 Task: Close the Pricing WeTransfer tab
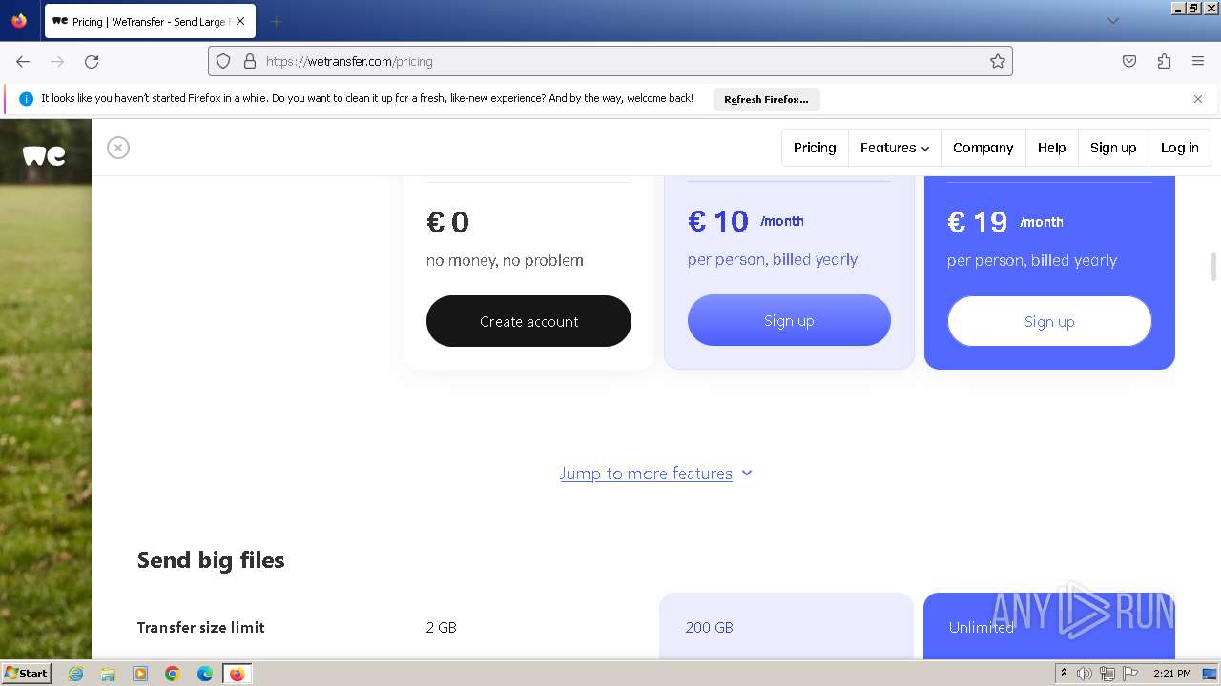pyautogui.click(x=239, y=21)
